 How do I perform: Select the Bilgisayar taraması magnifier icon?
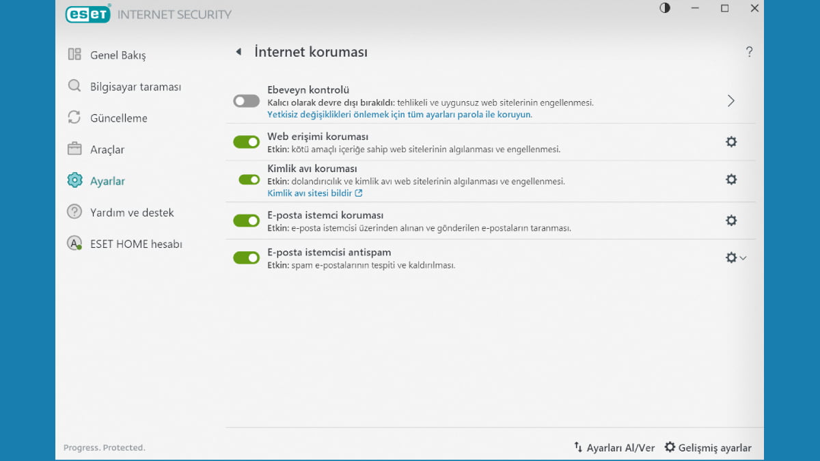coord(74,86)
